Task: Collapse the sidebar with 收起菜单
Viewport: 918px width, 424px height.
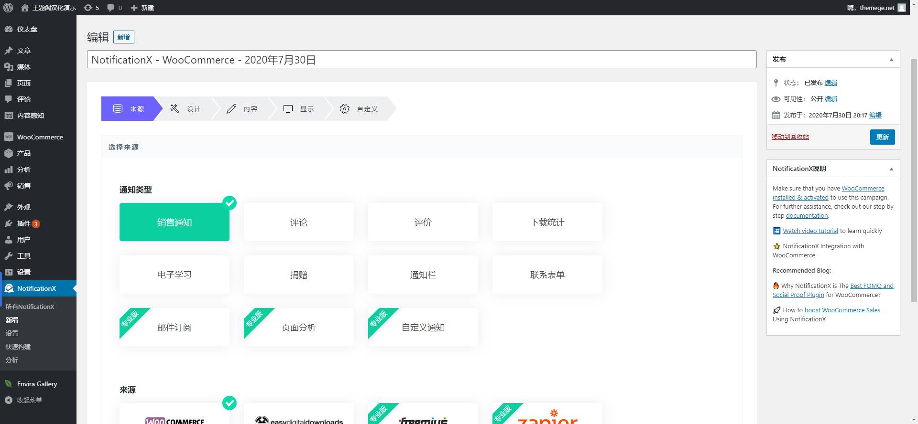Action: click(x=38, y=400)
